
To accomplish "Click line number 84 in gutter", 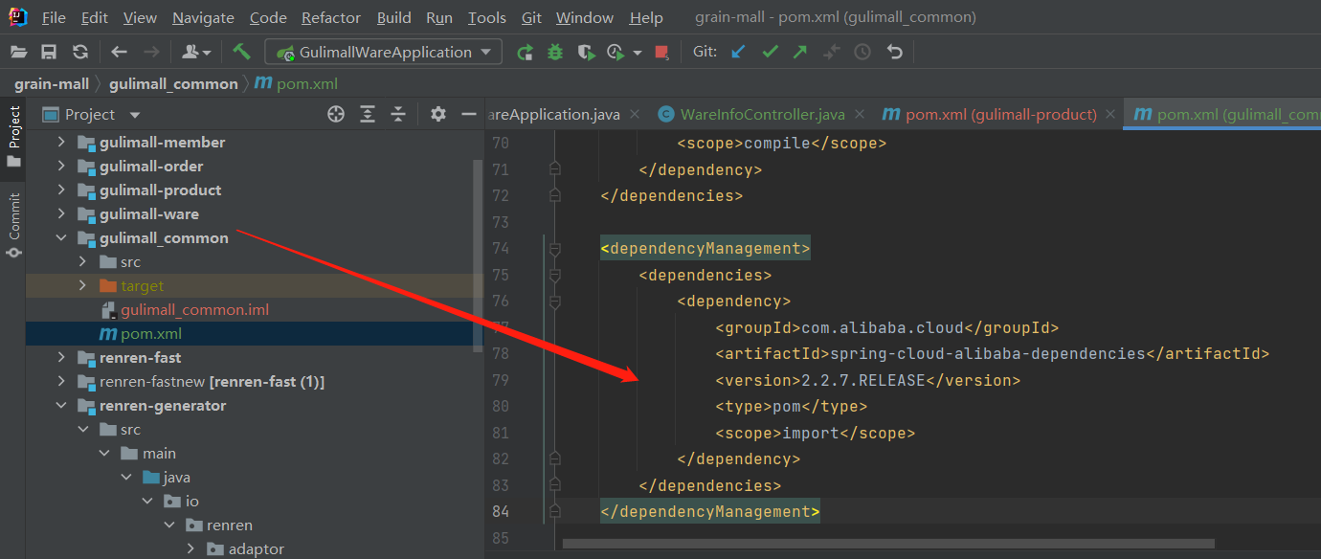I will click(x=501, y=511).
